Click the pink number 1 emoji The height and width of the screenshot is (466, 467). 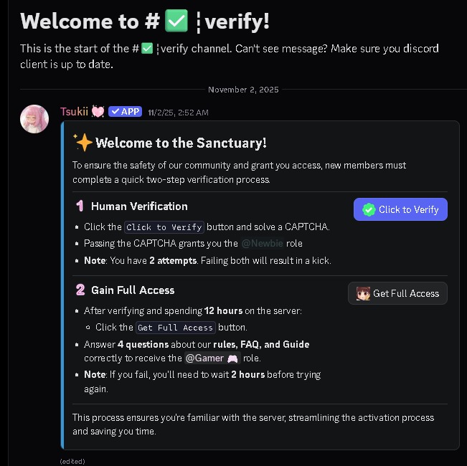(80, 206)
